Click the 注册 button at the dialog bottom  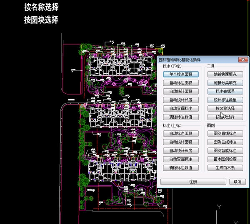coord(193,182)
